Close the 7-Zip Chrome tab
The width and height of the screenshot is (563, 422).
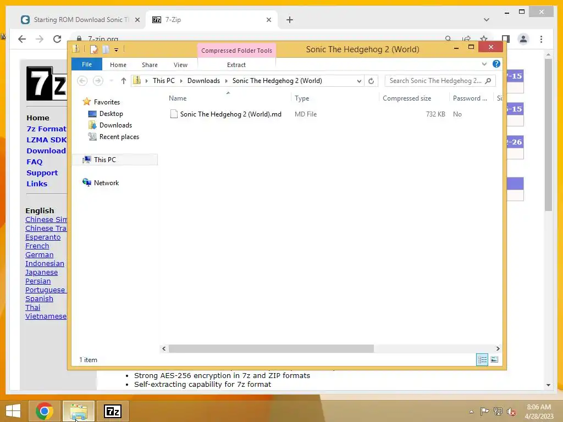point(268,20)
